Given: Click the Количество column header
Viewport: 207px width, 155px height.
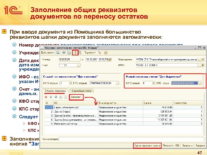Looking at the screenshot, I should pos(188,103).
